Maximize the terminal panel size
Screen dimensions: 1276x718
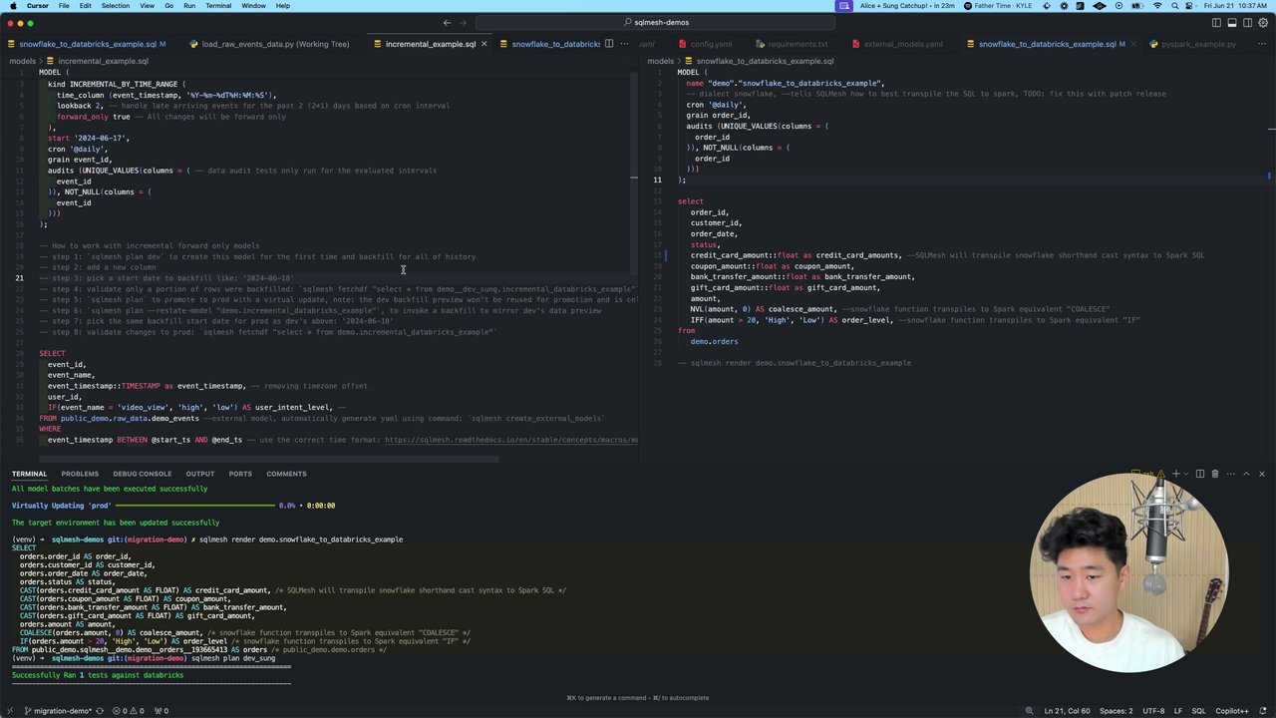[1246, 474]
